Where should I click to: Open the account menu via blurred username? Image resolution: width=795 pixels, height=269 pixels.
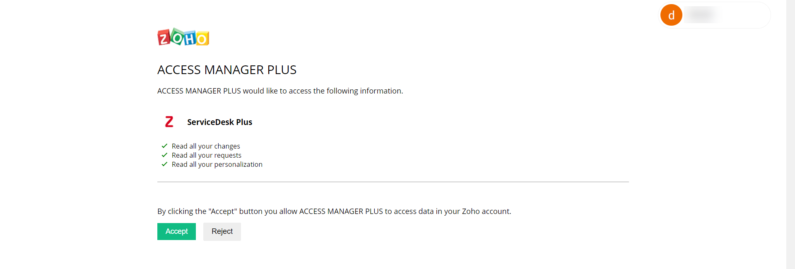tap(701, 15)
